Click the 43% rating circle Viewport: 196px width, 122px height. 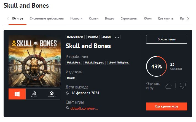click(156, 66)
